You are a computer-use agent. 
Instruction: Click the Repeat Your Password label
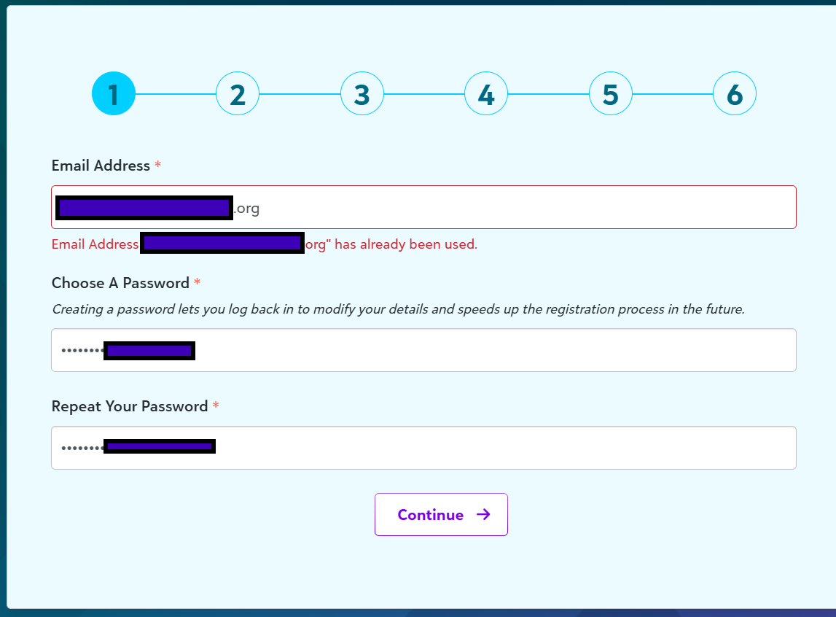click(128, 406)
